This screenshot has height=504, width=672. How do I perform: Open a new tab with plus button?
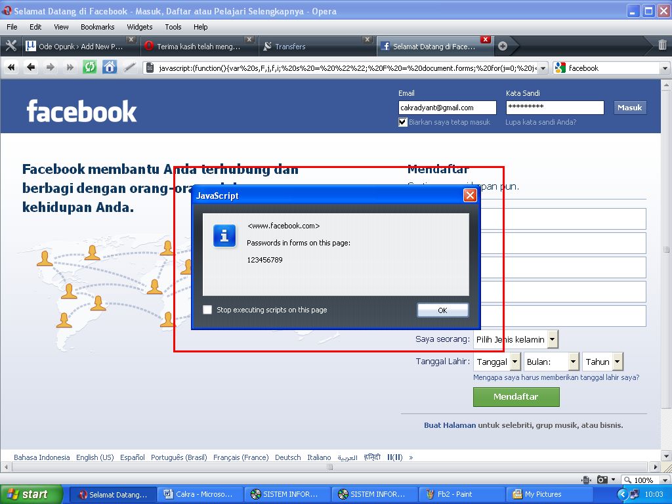point(503,46)
